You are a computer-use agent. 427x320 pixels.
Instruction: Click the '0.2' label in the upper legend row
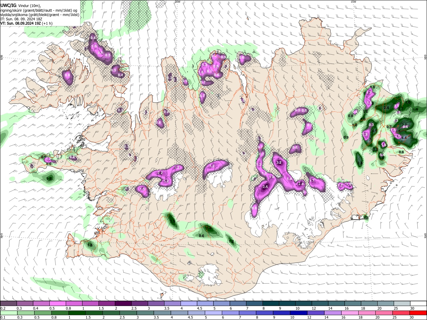pyautogui.click(x=3, y=308)
